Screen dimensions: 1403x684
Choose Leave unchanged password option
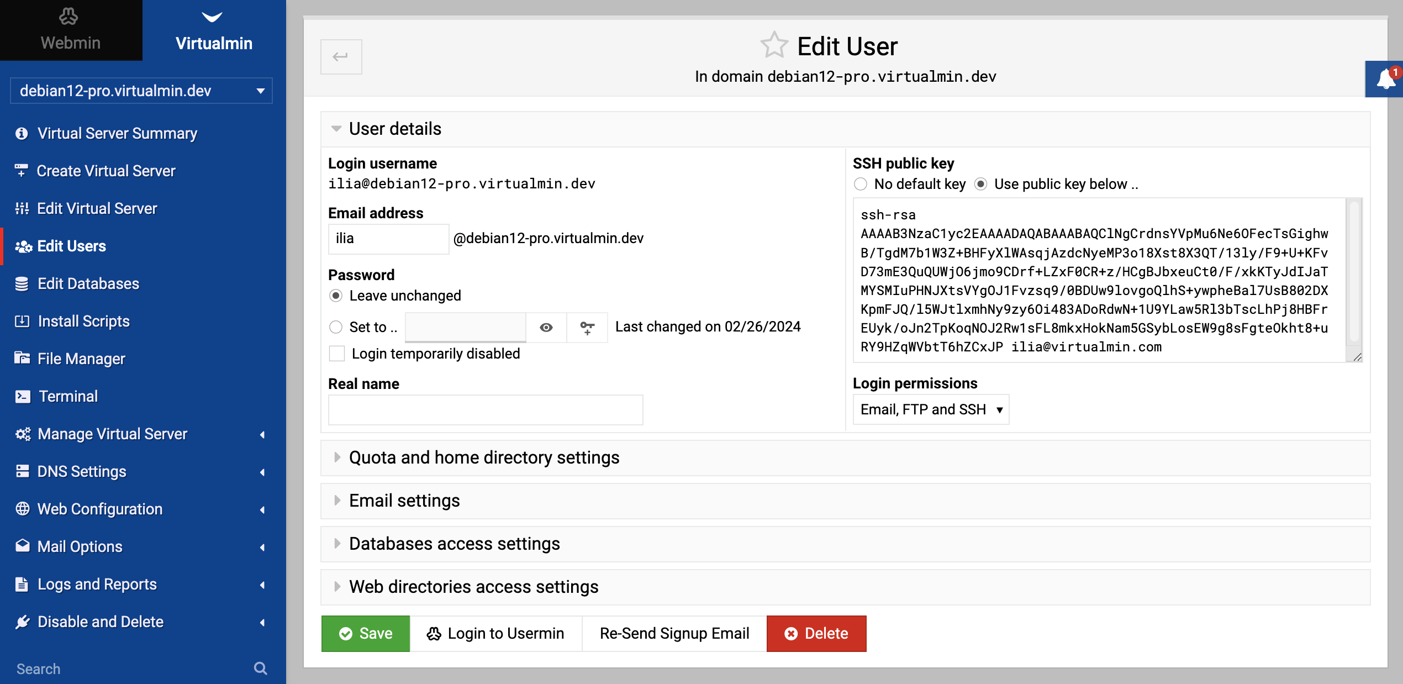(x=336, y=296)
